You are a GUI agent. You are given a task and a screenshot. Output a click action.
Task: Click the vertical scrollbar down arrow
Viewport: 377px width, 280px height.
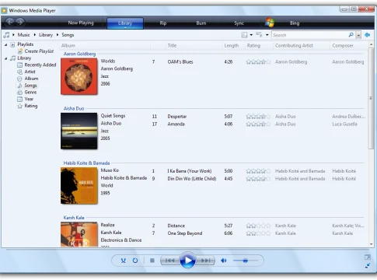pyautogui.click(x=371, y=244)
